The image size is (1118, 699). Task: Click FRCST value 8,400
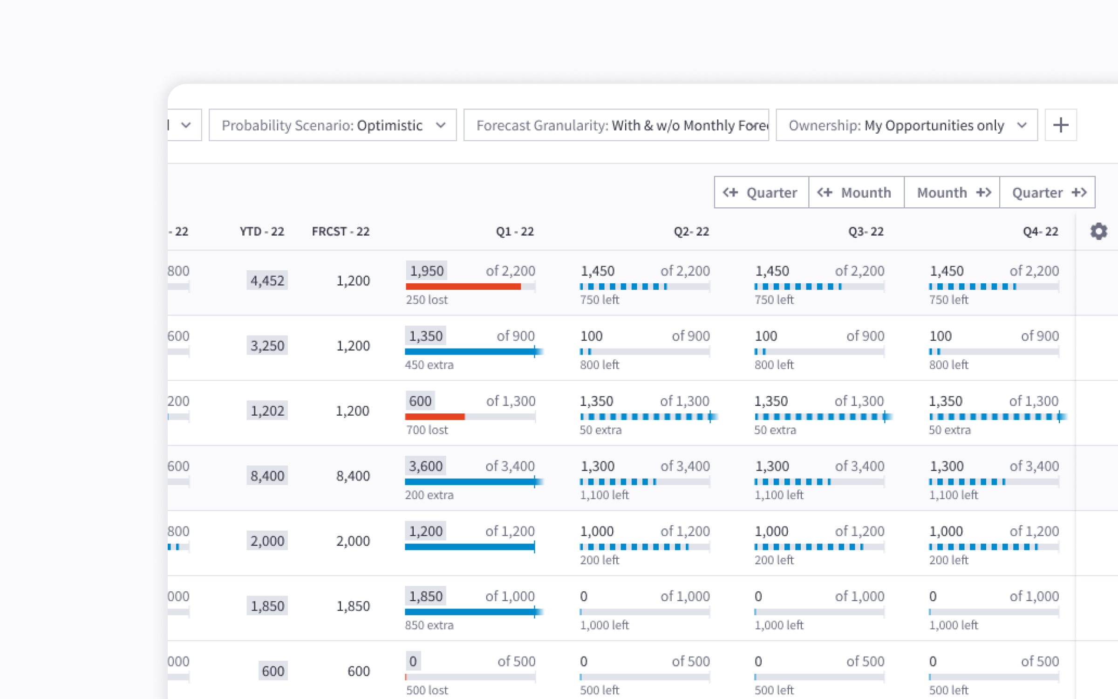(353, 476)
